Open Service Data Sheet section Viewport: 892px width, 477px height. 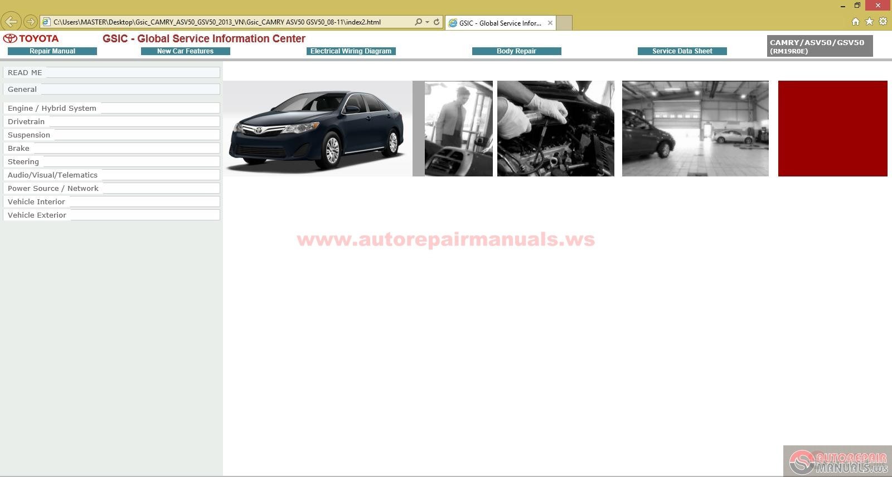click(x=682, y=51)
